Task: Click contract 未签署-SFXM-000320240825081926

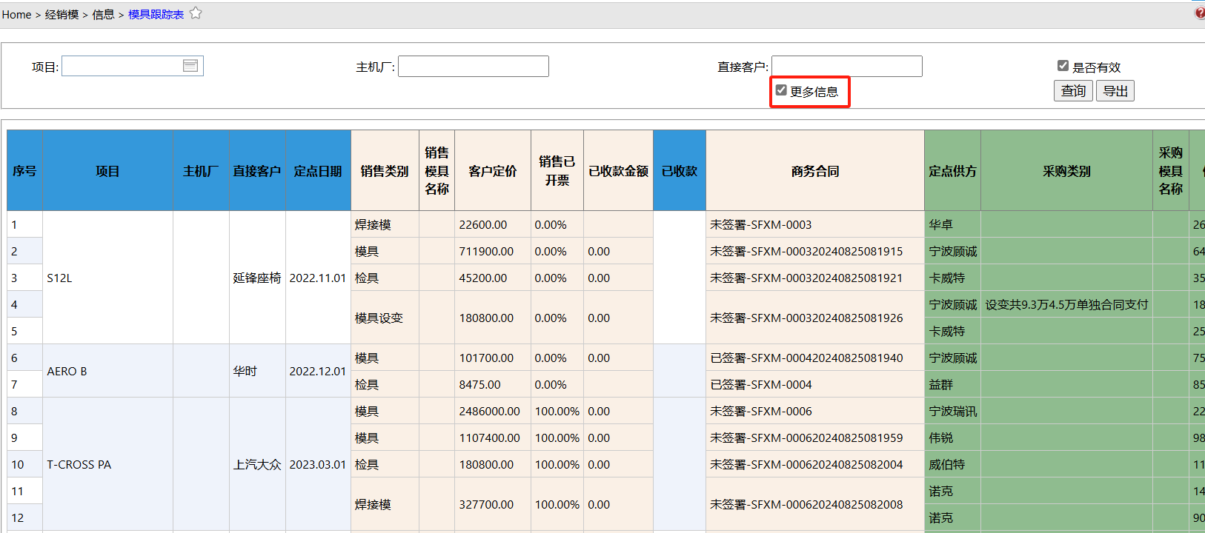Action: pyautogui.click(x=806, y=318)
